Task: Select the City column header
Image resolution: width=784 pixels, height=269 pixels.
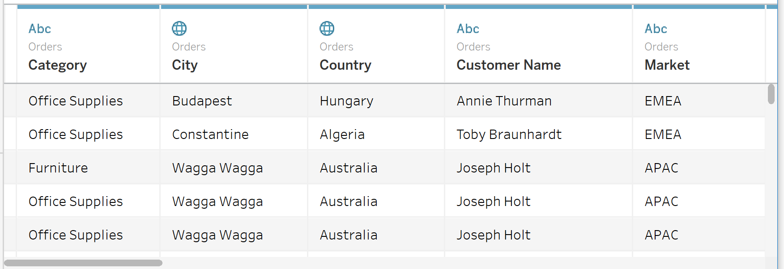Action: pyautogui.click(x=184, y=65)
